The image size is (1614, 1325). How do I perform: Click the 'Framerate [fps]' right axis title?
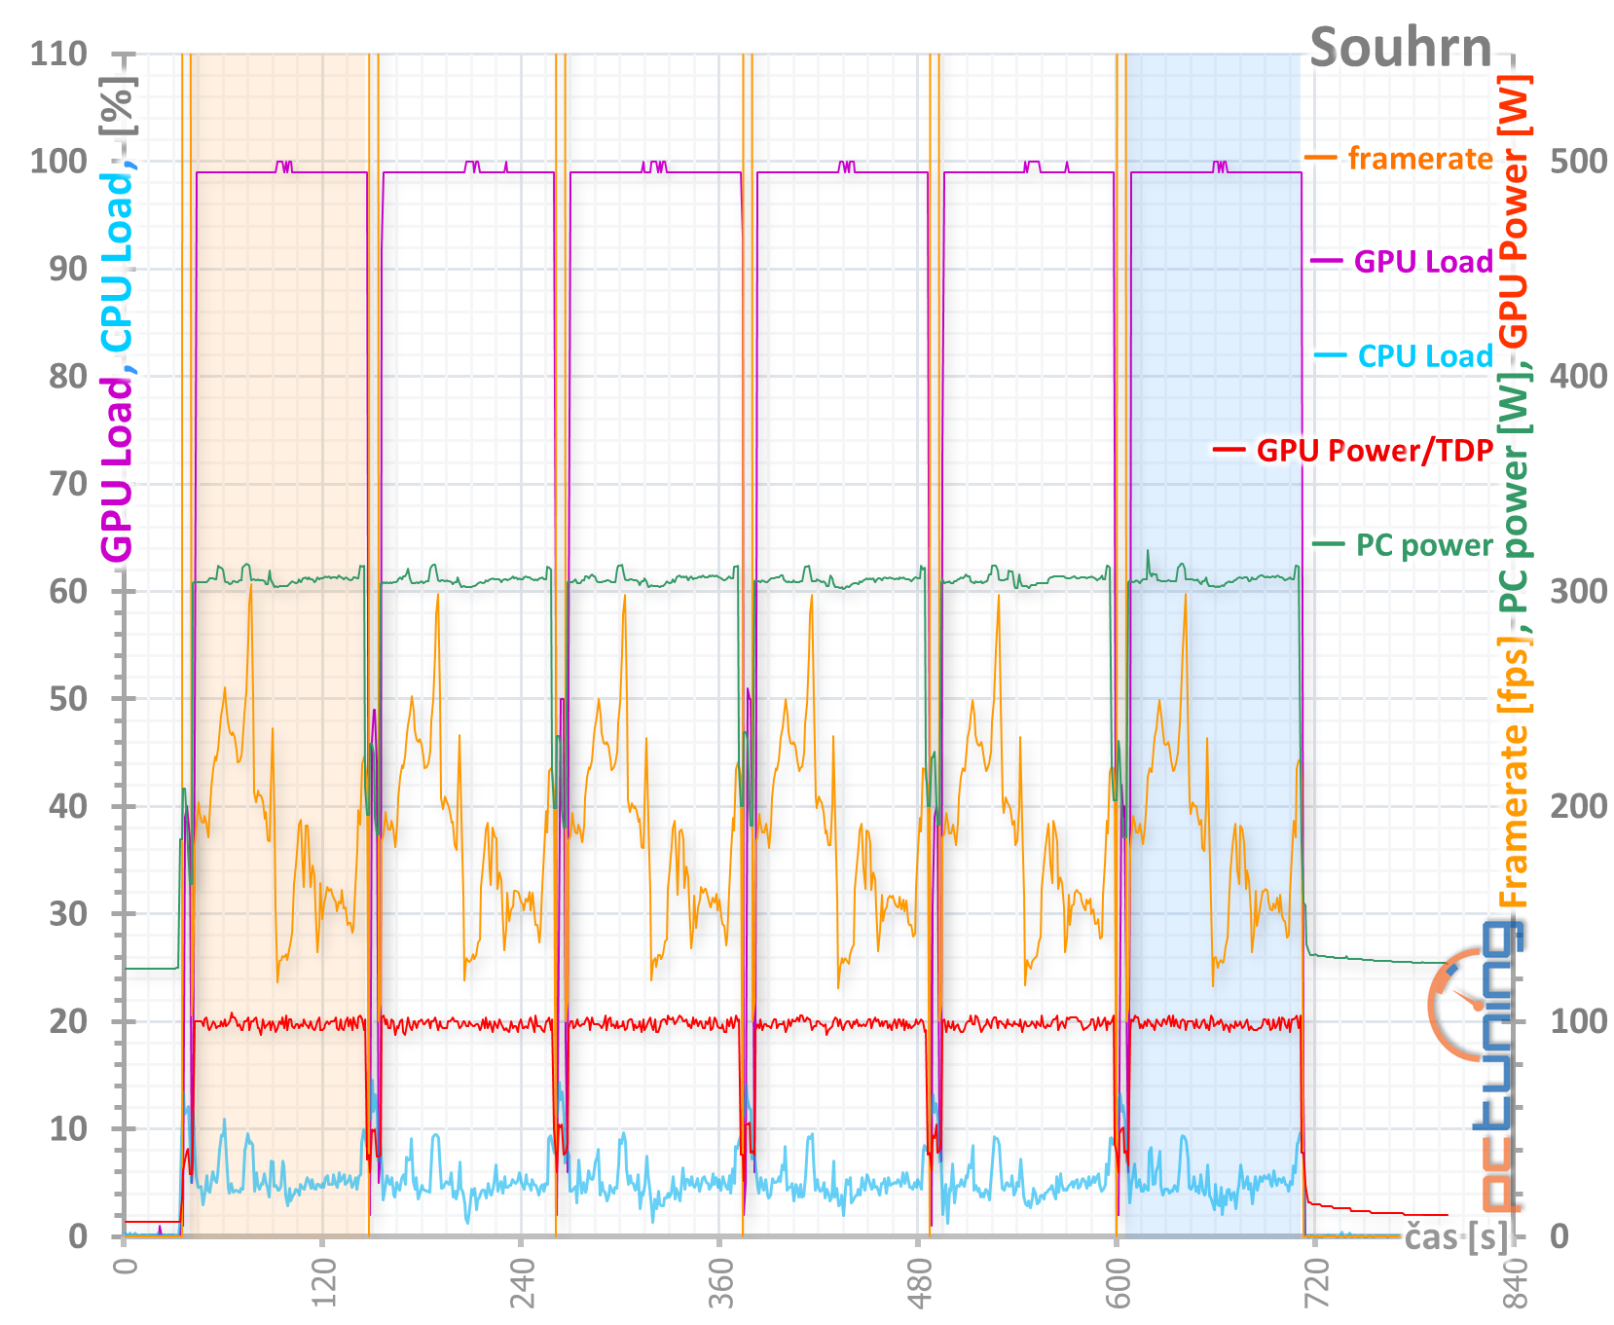coord(1513,771)
